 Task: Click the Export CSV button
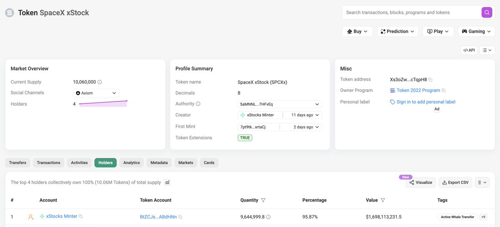coord(455,182)
